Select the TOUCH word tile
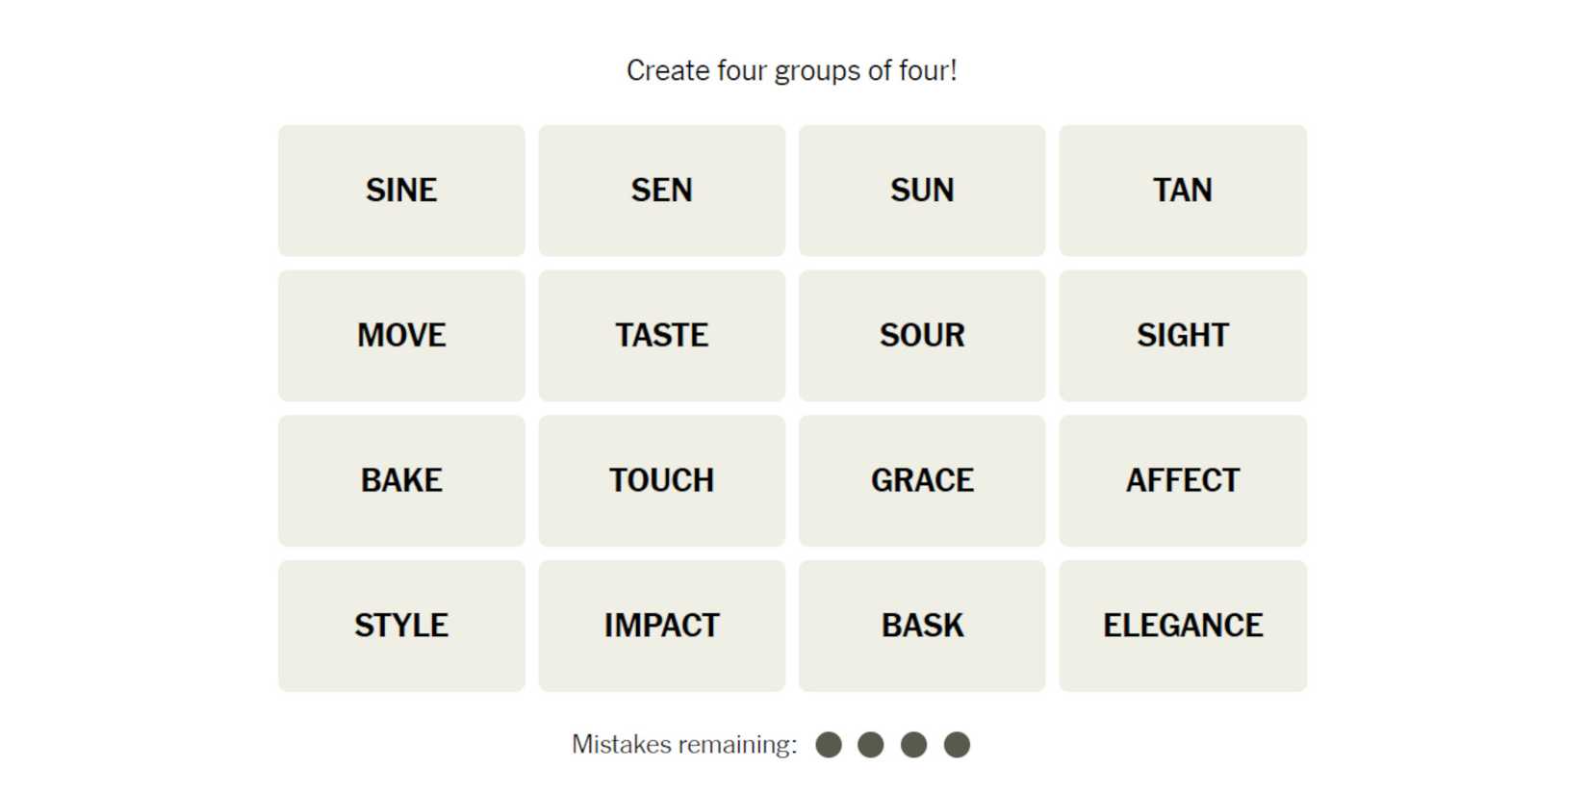The height and width of the screenshot is (794, 1588). [661, 481]
